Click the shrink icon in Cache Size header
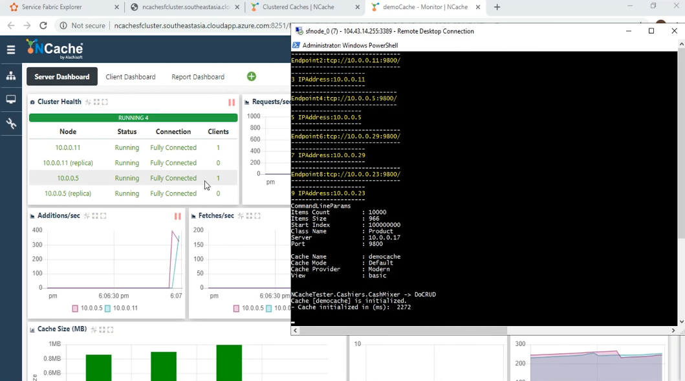Screen dimensions: 685x381 [94, 329]
